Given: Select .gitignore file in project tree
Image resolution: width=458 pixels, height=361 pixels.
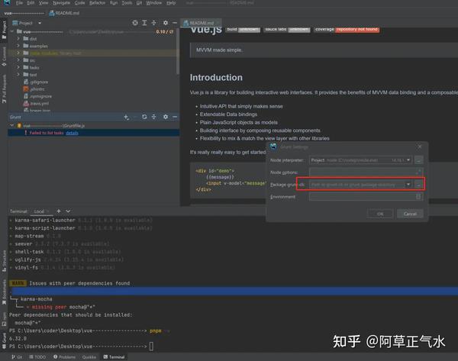Looking at the screenshot, I should click(x=39, y=82).
